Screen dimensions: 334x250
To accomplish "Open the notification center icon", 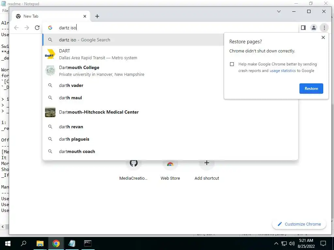I will click(323, 243).
